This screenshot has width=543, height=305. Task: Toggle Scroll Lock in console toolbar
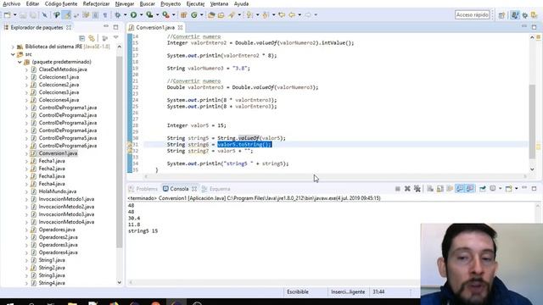point(439,188)
